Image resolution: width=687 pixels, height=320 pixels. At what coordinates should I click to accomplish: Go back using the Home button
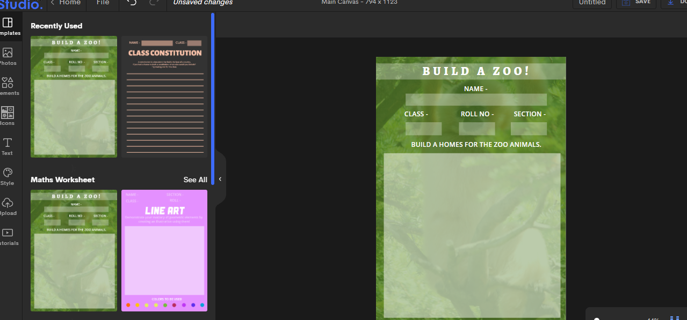click(66, 3)
